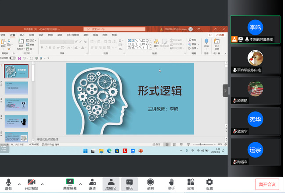Click the 共享屏幕 share screen icon
285x193 pixels.
(x=69, y=182)
